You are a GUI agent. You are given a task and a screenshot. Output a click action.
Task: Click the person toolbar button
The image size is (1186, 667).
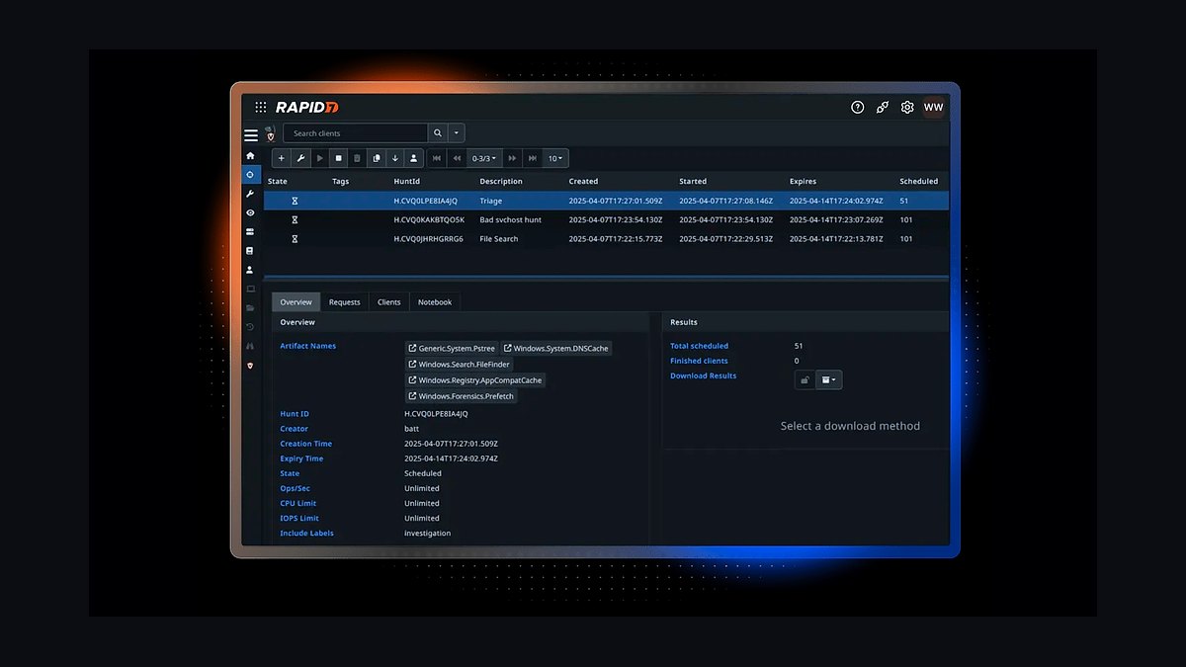[414, 158]
